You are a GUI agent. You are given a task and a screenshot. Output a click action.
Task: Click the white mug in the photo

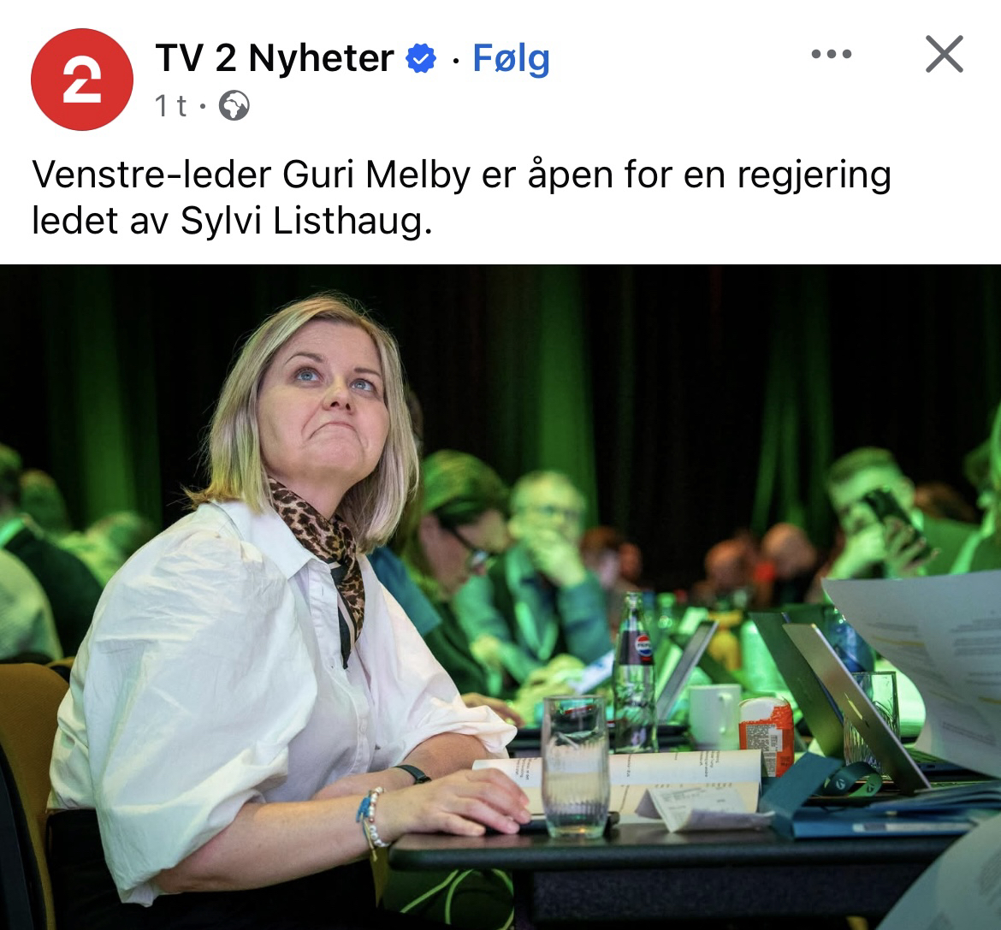[715, 715]
